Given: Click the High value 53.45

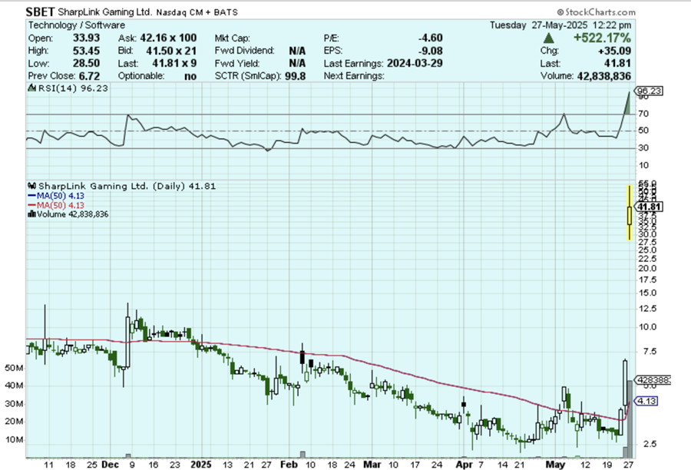Looking at the screenshot, I should click(x=86, y=51).
